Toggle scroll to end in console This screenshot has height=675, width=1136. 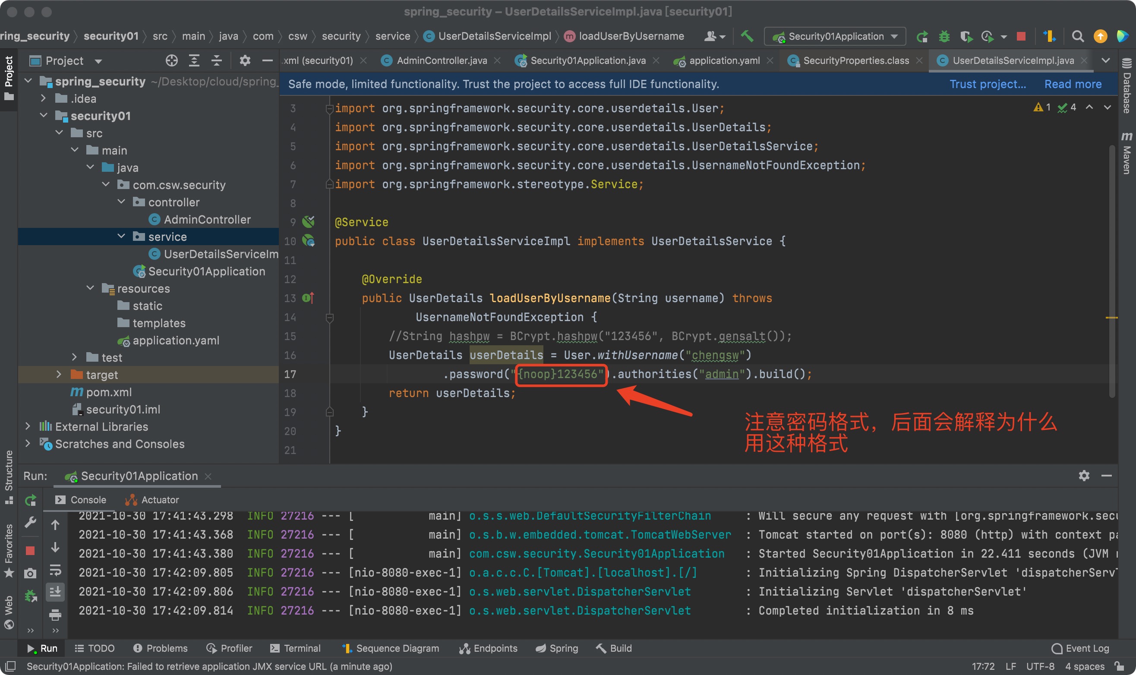55,592
